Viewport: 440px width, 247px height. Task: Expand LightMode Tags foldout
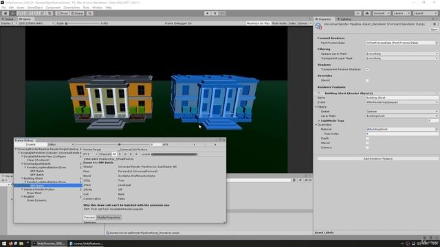pyautogui.click(x=319, y=121)
